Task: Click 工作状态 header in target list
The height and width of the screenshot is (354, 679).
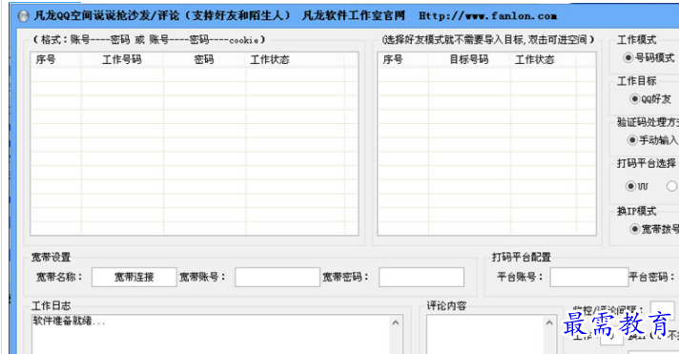Action: 544,60
